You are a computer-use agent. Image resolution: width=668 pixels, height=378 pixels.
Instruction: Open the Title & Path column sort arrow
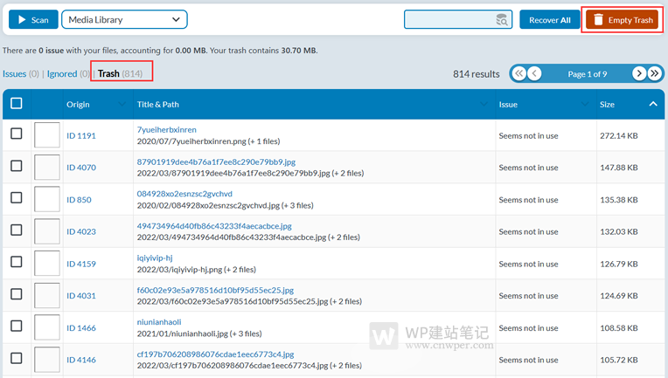tap(484, 105)
